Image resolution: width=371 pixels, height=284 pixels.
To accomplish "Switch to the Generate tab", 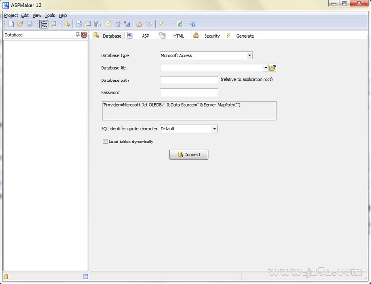I will [241, 36].
